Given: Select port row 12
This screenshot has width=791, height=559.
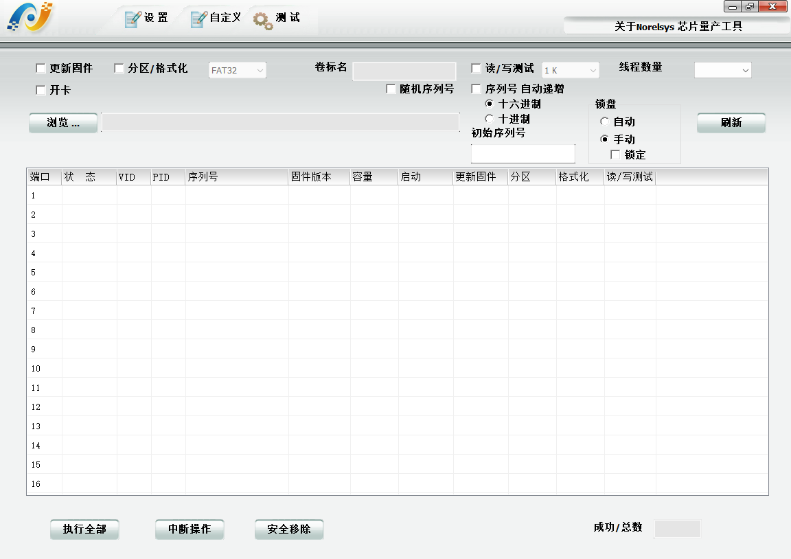Looking at the screenshot, I should (398, 407).
